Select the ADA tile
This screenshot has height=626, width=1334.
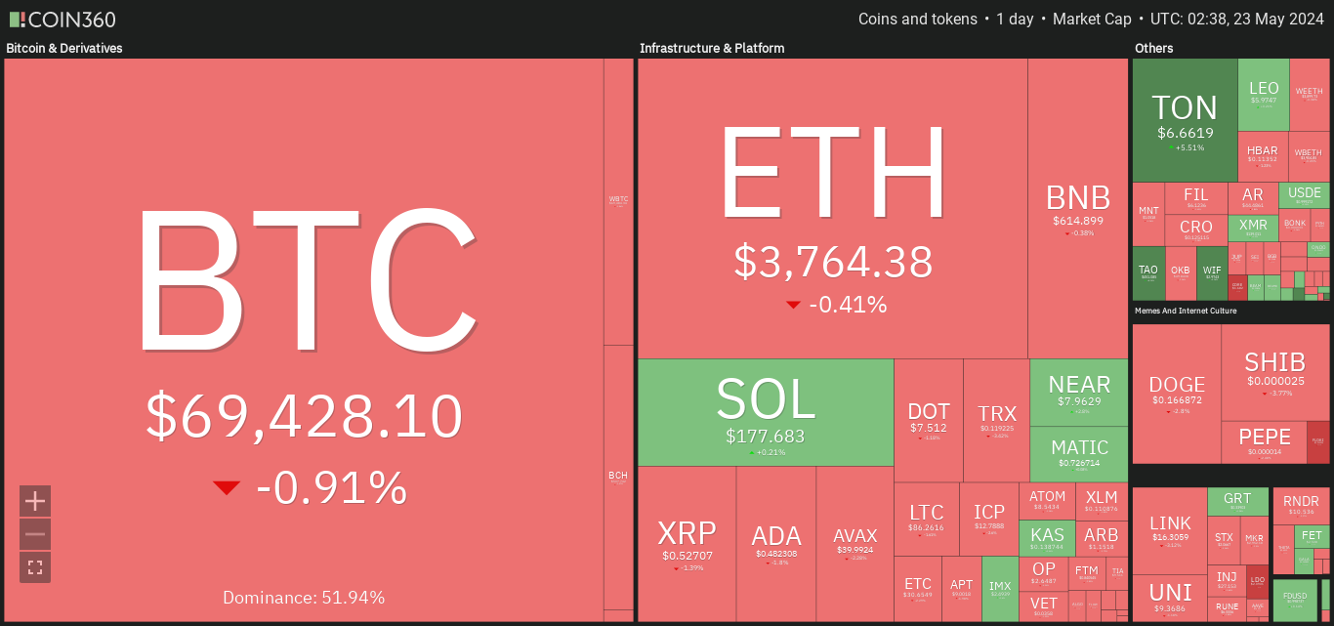[776, 544]
